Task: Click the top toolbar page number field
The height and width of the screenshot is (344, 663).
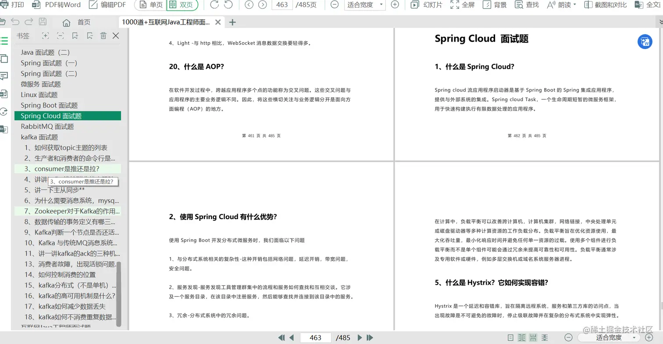Action: tap(282, 5)
